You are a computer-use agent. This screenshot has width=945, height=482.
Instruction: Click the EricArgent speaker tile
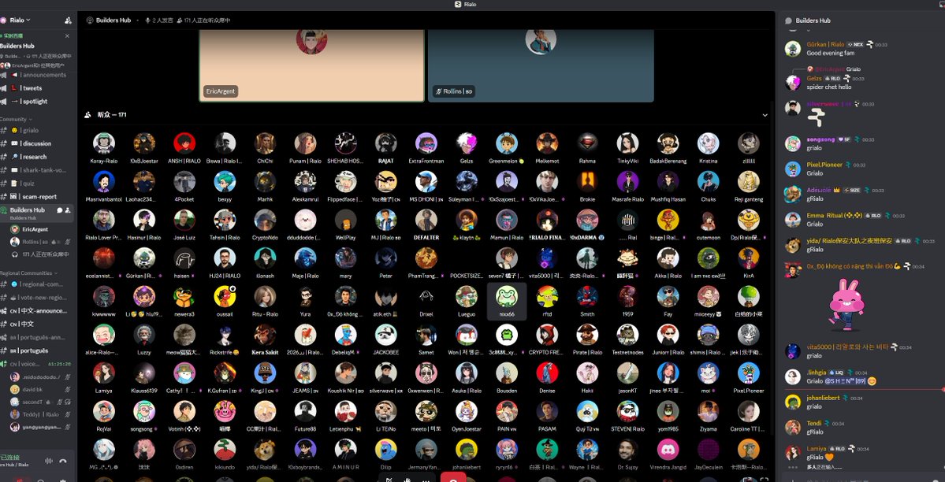point(311,65)
